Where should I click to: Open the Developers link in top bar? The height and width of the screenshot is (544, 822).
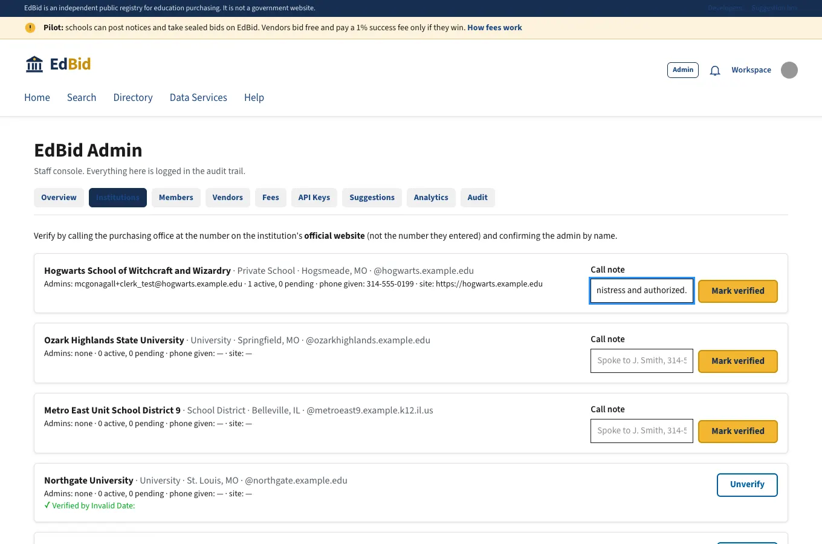725,8
